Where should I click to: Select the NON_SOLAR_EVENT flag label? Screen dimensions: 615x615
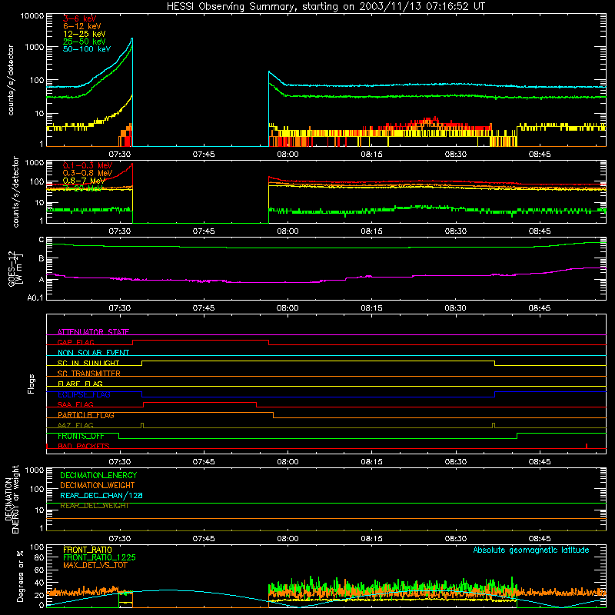pos(93,353)
